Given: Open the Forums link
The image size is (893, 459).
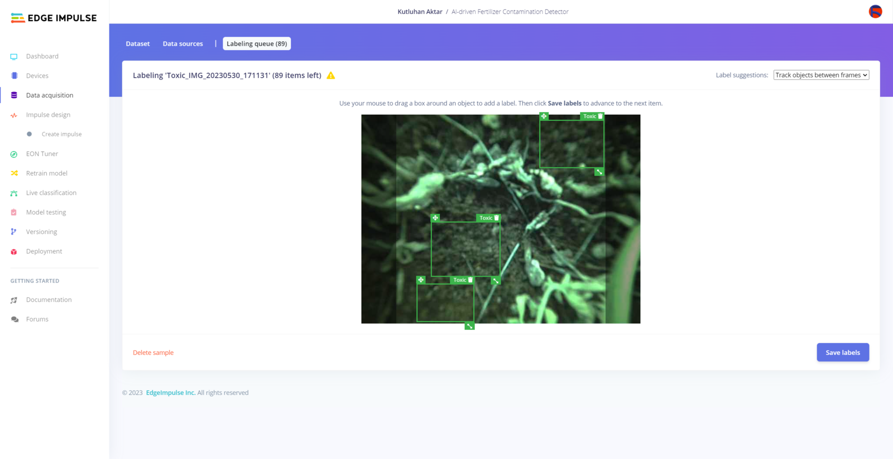Looking at the screenshot, I should point(37,319).
